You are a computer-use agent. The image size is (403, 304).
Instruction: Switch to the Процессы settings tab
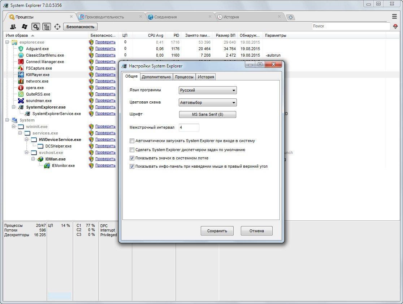(184, 77)
